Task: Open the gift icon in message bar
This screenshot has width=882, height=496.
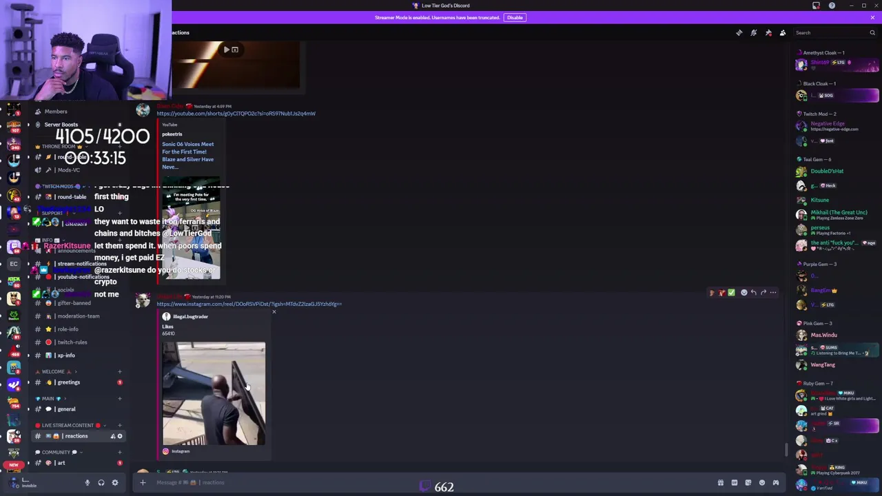Action: 721,483
